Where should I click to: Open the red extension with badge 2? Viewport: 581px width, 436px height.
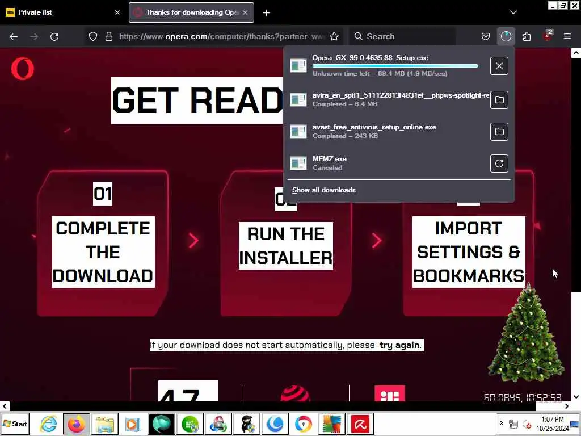coord(548,36)
